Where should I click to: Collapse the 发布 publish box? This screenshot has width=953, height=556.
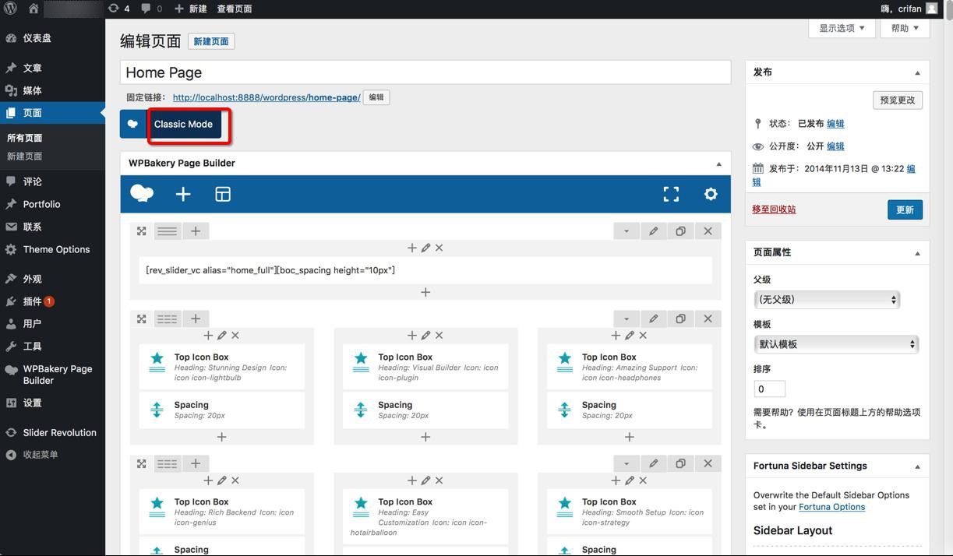tap(917, 72)
